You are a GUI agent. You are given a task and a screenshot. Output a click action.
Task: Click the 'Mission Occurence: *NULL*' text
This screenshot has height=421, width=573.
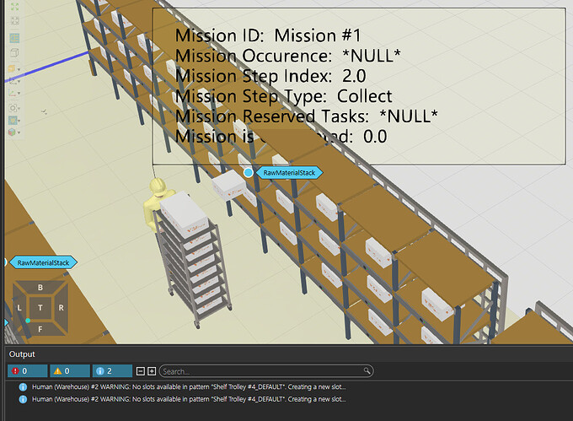point(288,56)
